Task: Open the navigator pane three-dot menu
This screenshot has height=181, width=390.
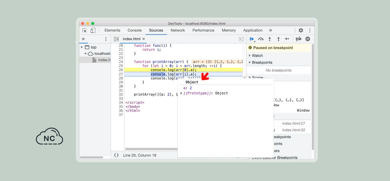Action: 106,39
